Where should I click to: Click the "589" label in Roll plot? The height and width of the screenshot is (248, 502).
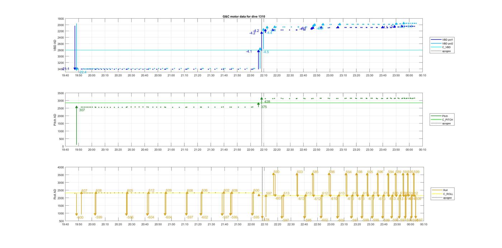[x=398, y=172]
